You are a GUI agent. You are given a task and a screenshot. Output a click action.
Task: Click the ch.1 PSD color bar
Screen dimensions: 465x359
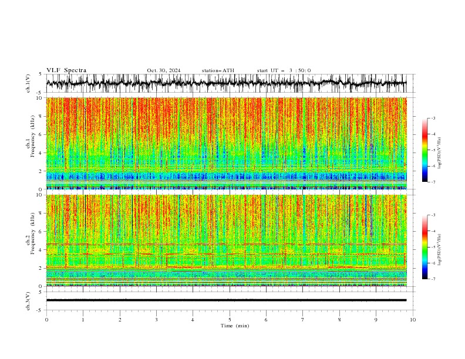point(425,150)
